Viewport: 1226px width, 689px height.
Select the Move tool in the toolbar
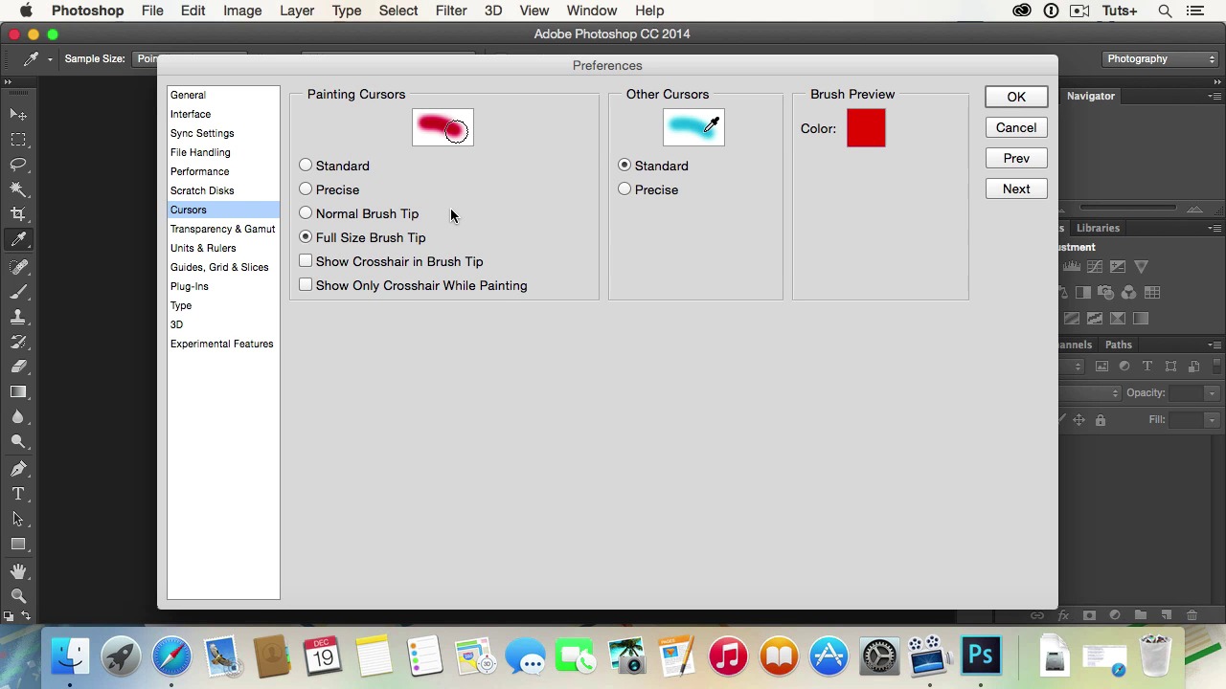(x=18, y=115)
